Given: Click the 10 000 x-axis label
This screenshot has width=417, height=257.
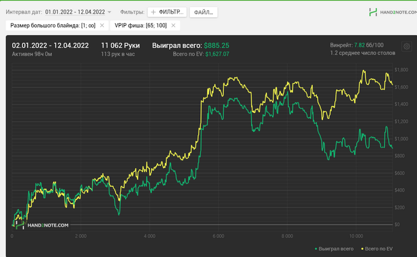Looking at the screenshot, I should 356,236.
